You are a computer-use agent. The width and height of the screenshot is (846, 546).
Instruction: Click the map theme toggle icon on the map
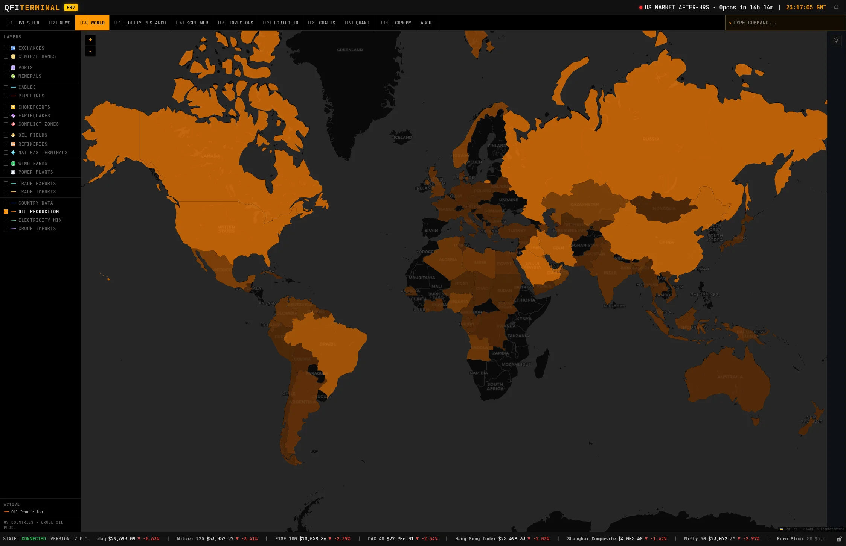click(x=836, y=40)
